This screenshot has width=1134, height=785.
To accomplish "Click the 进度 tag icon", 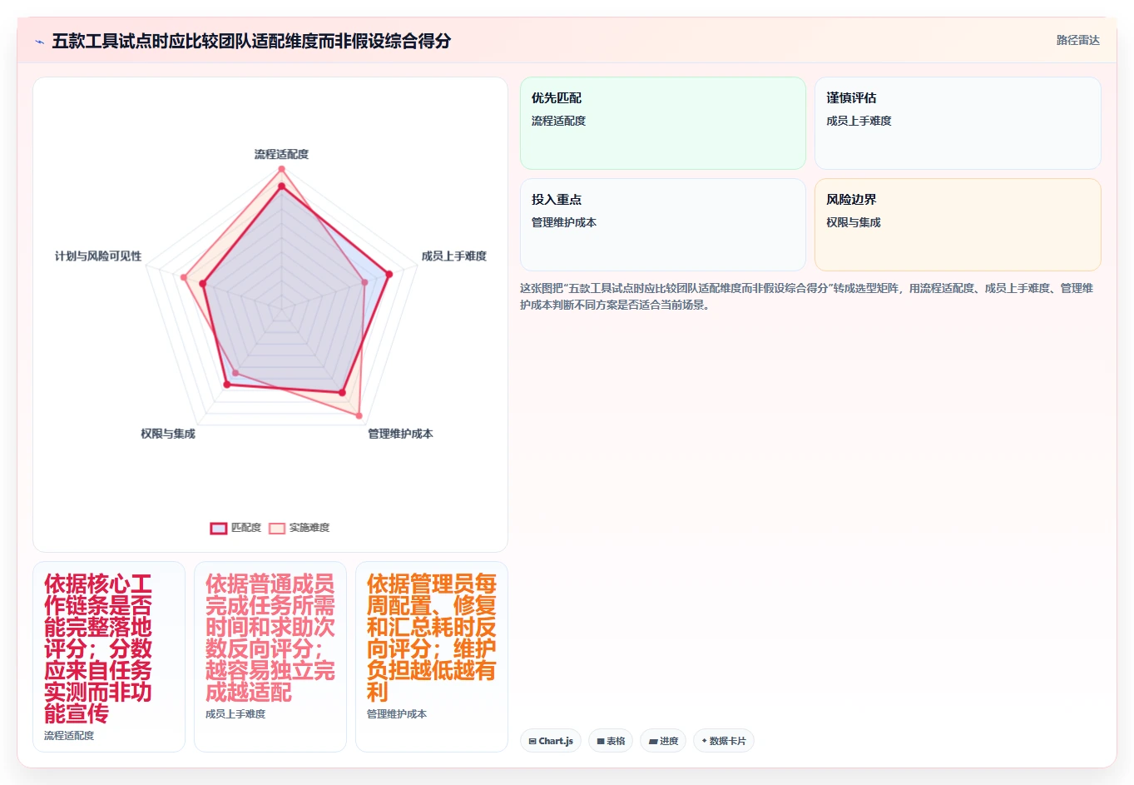I will click(x=653, y=741).
